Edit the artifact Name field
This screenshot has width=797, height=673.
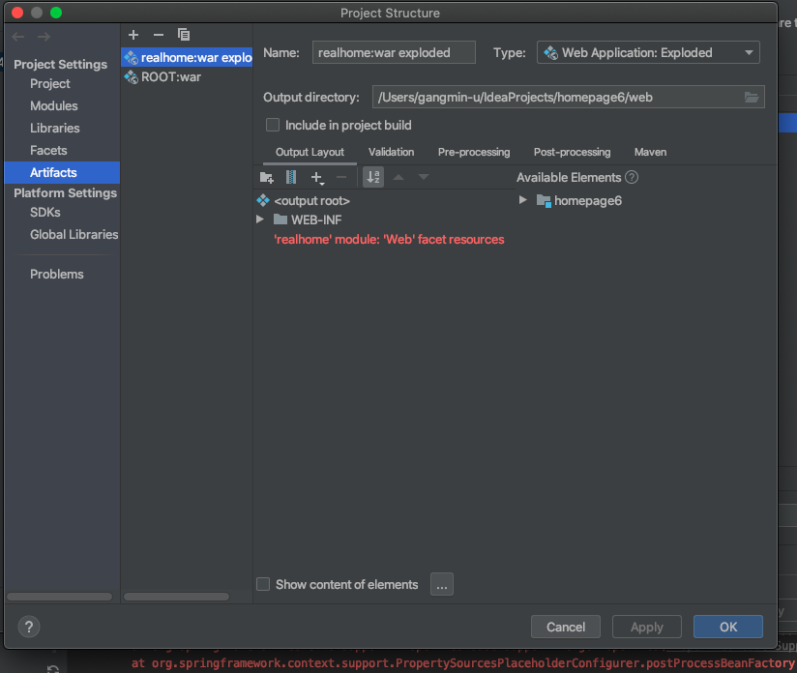pos(394,53)
